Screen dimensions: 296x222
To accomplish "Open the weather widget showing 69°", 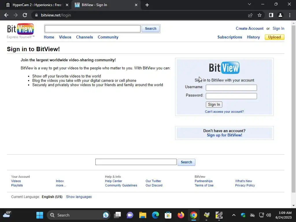I will pyautogui.click(x=7, y=215).
